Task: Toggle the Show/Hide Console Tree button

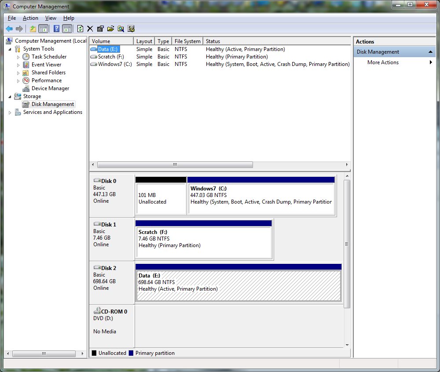Action: pos(44,29)
